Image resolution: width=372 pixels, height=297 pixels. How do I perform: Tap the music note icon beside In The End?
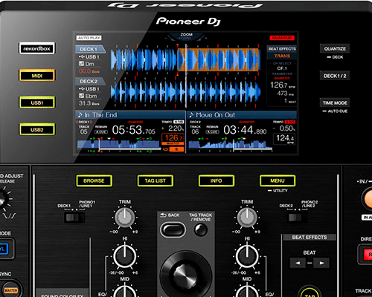80,115
